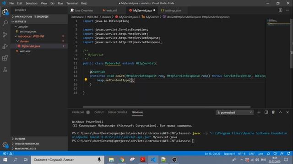Open the powershell terminal selector dropdown
This screenshot has width=293, height=164.
point(235,113)
